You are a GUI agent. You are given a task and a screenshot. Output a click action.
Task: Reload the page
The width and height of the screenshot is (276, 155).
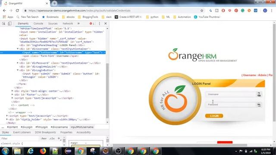click(17, 10)
